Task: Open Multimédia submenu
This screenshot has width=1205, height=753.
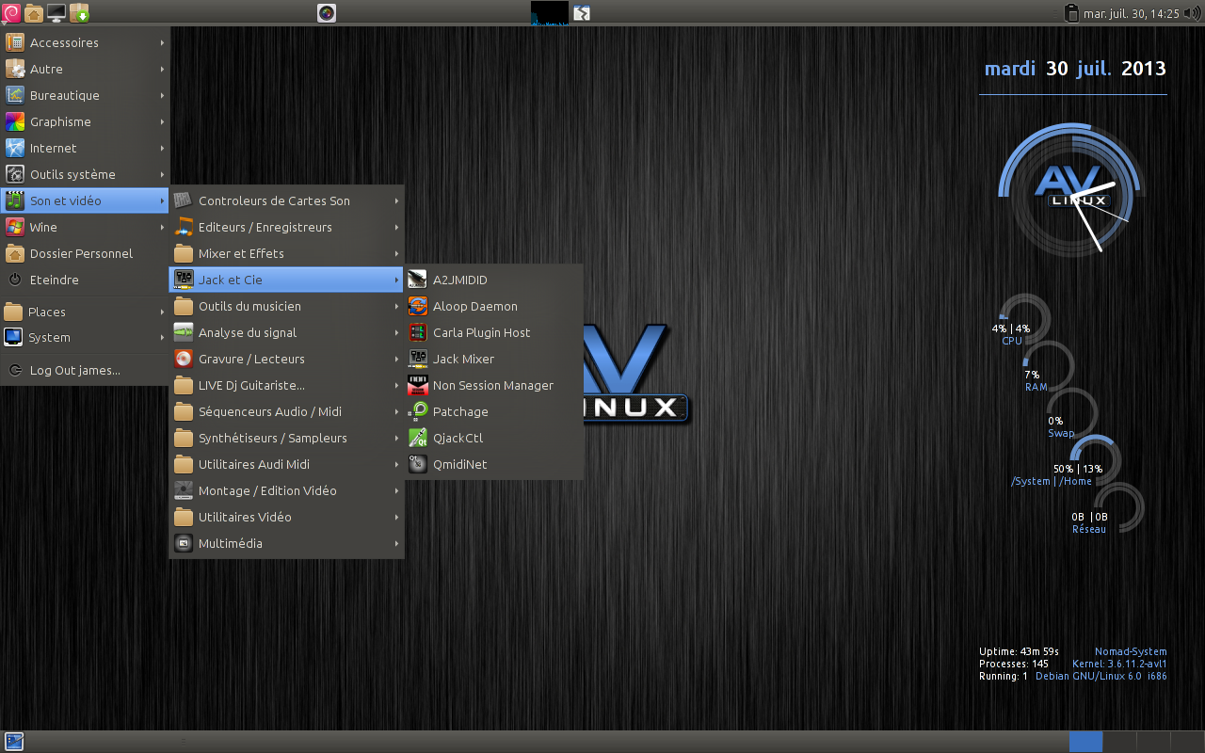Action: point(286,543)
